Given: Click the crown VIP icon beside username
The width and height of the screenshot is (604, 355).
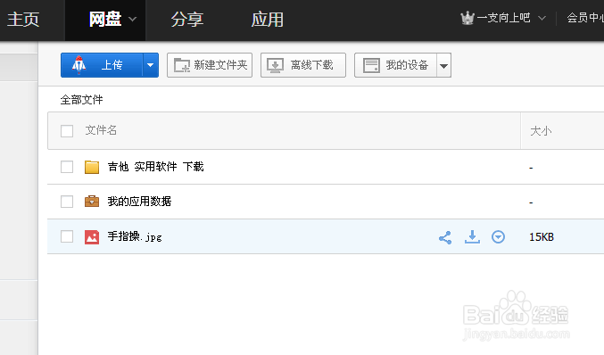Looking at the screenshot, I should 467,18.
